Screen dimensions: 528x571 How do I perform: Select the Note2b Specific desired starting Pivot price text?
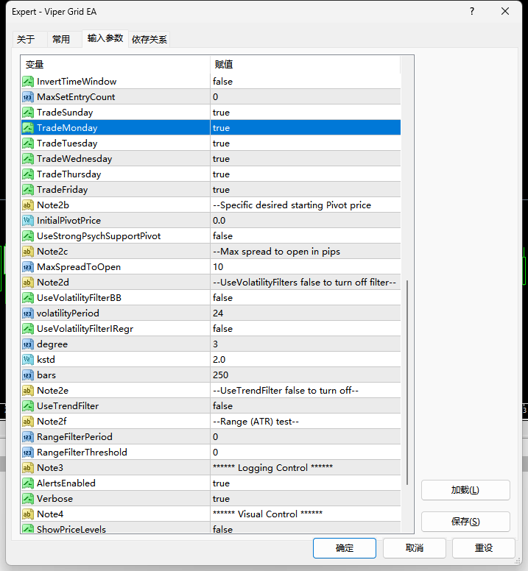[292, 205]
